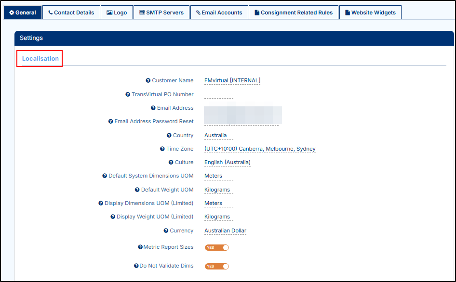Edit the Currency value Australian Dollar
This screenshot has height=282, width=456.
tap(225, 231)
